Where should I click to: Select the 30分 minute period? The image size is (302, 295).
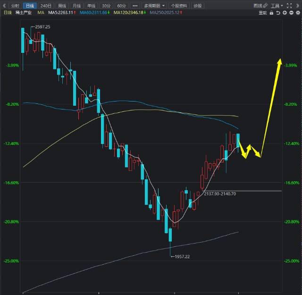pyautogui.click(x=106, y=6)
